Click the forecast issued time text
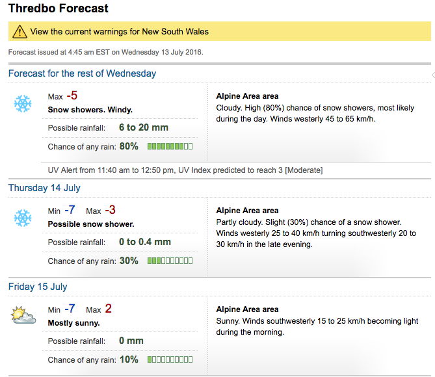 coord(106,52)
